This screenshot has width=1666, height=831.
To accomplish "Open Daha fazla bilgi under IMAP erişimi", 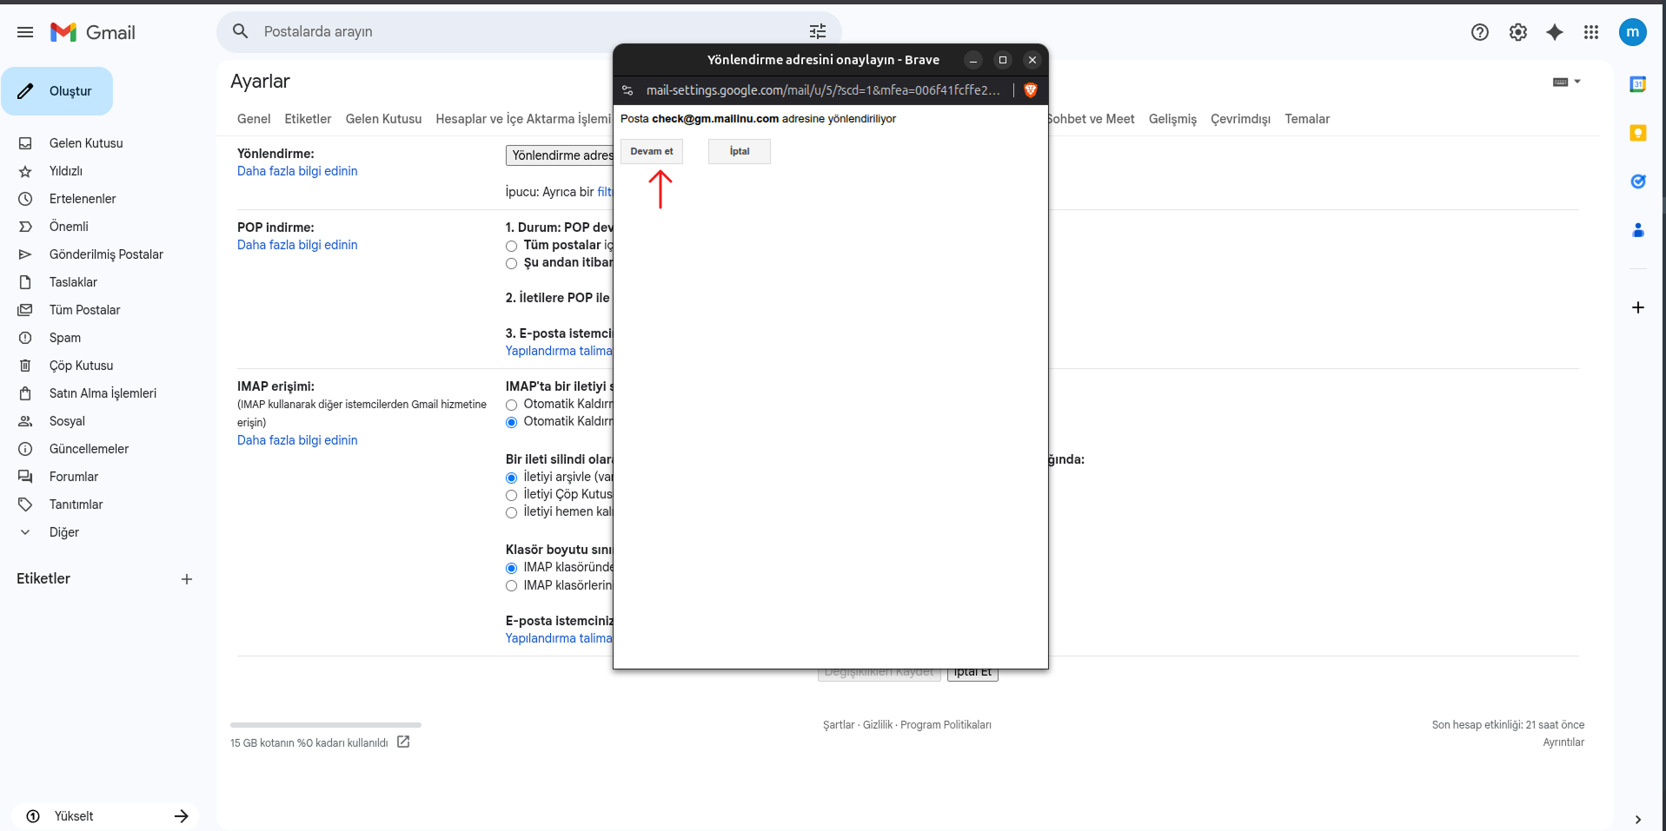I will tap(297, 440).
